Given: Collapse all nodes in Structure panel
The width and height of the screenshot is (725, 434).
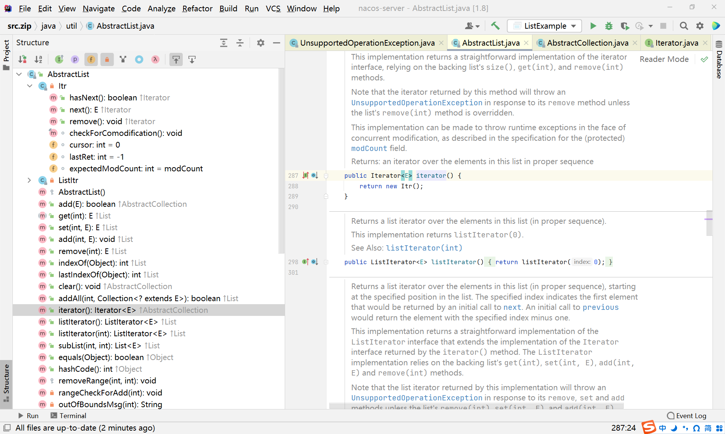Looking at the screenshot, I should pyautogui.click(x=240, y=43).
